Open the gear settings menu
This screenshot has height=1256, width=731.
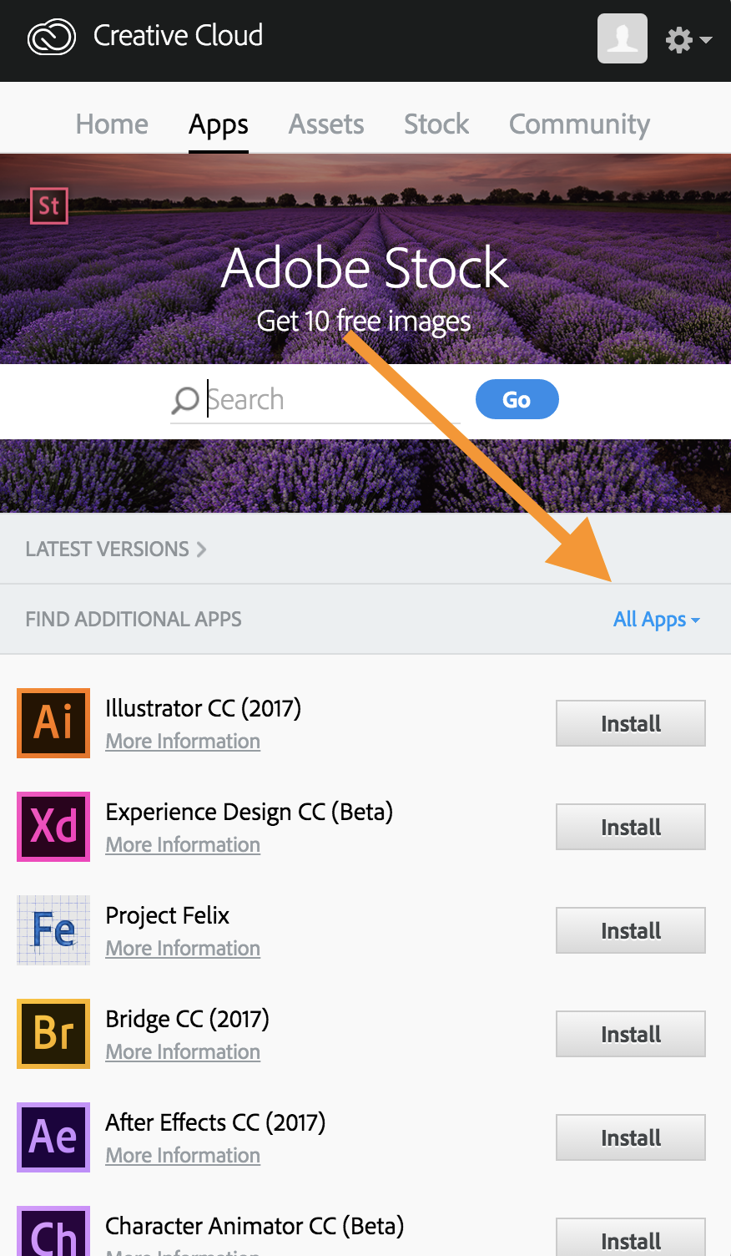[688, 40]
